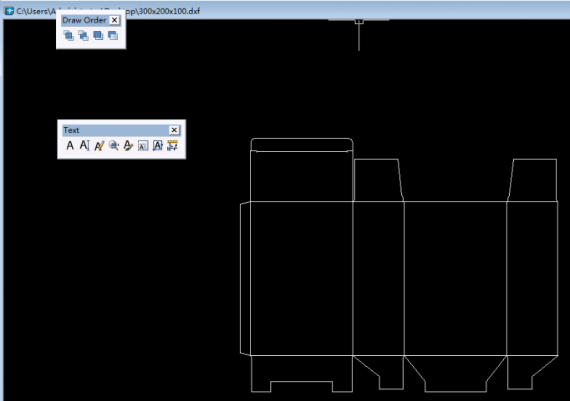Open the Text Style tool
The image size is (570, 401).
(128, 145)
